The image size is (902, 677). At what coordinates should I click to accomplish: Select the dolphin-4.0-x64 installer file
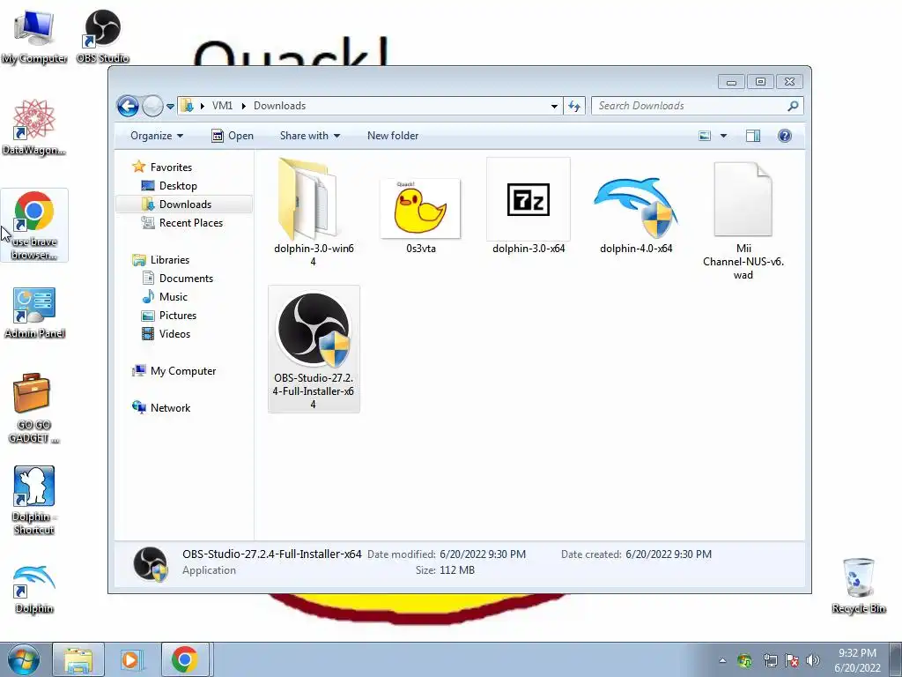[x=636, y=216]
